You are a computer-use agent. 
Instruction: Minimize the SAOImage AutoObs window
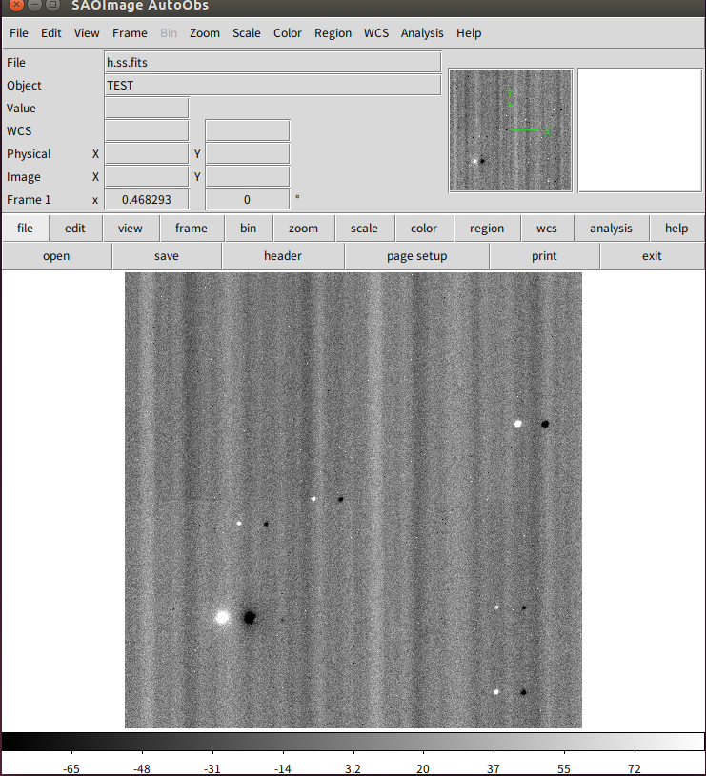click(34, 5)
